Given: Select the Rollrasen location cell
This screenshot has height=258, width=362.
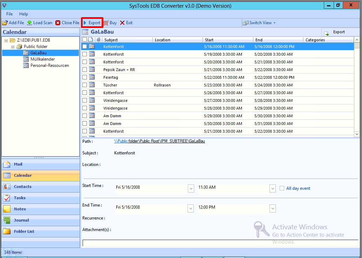Looking at the screenshot, I should tap(162, 85).
